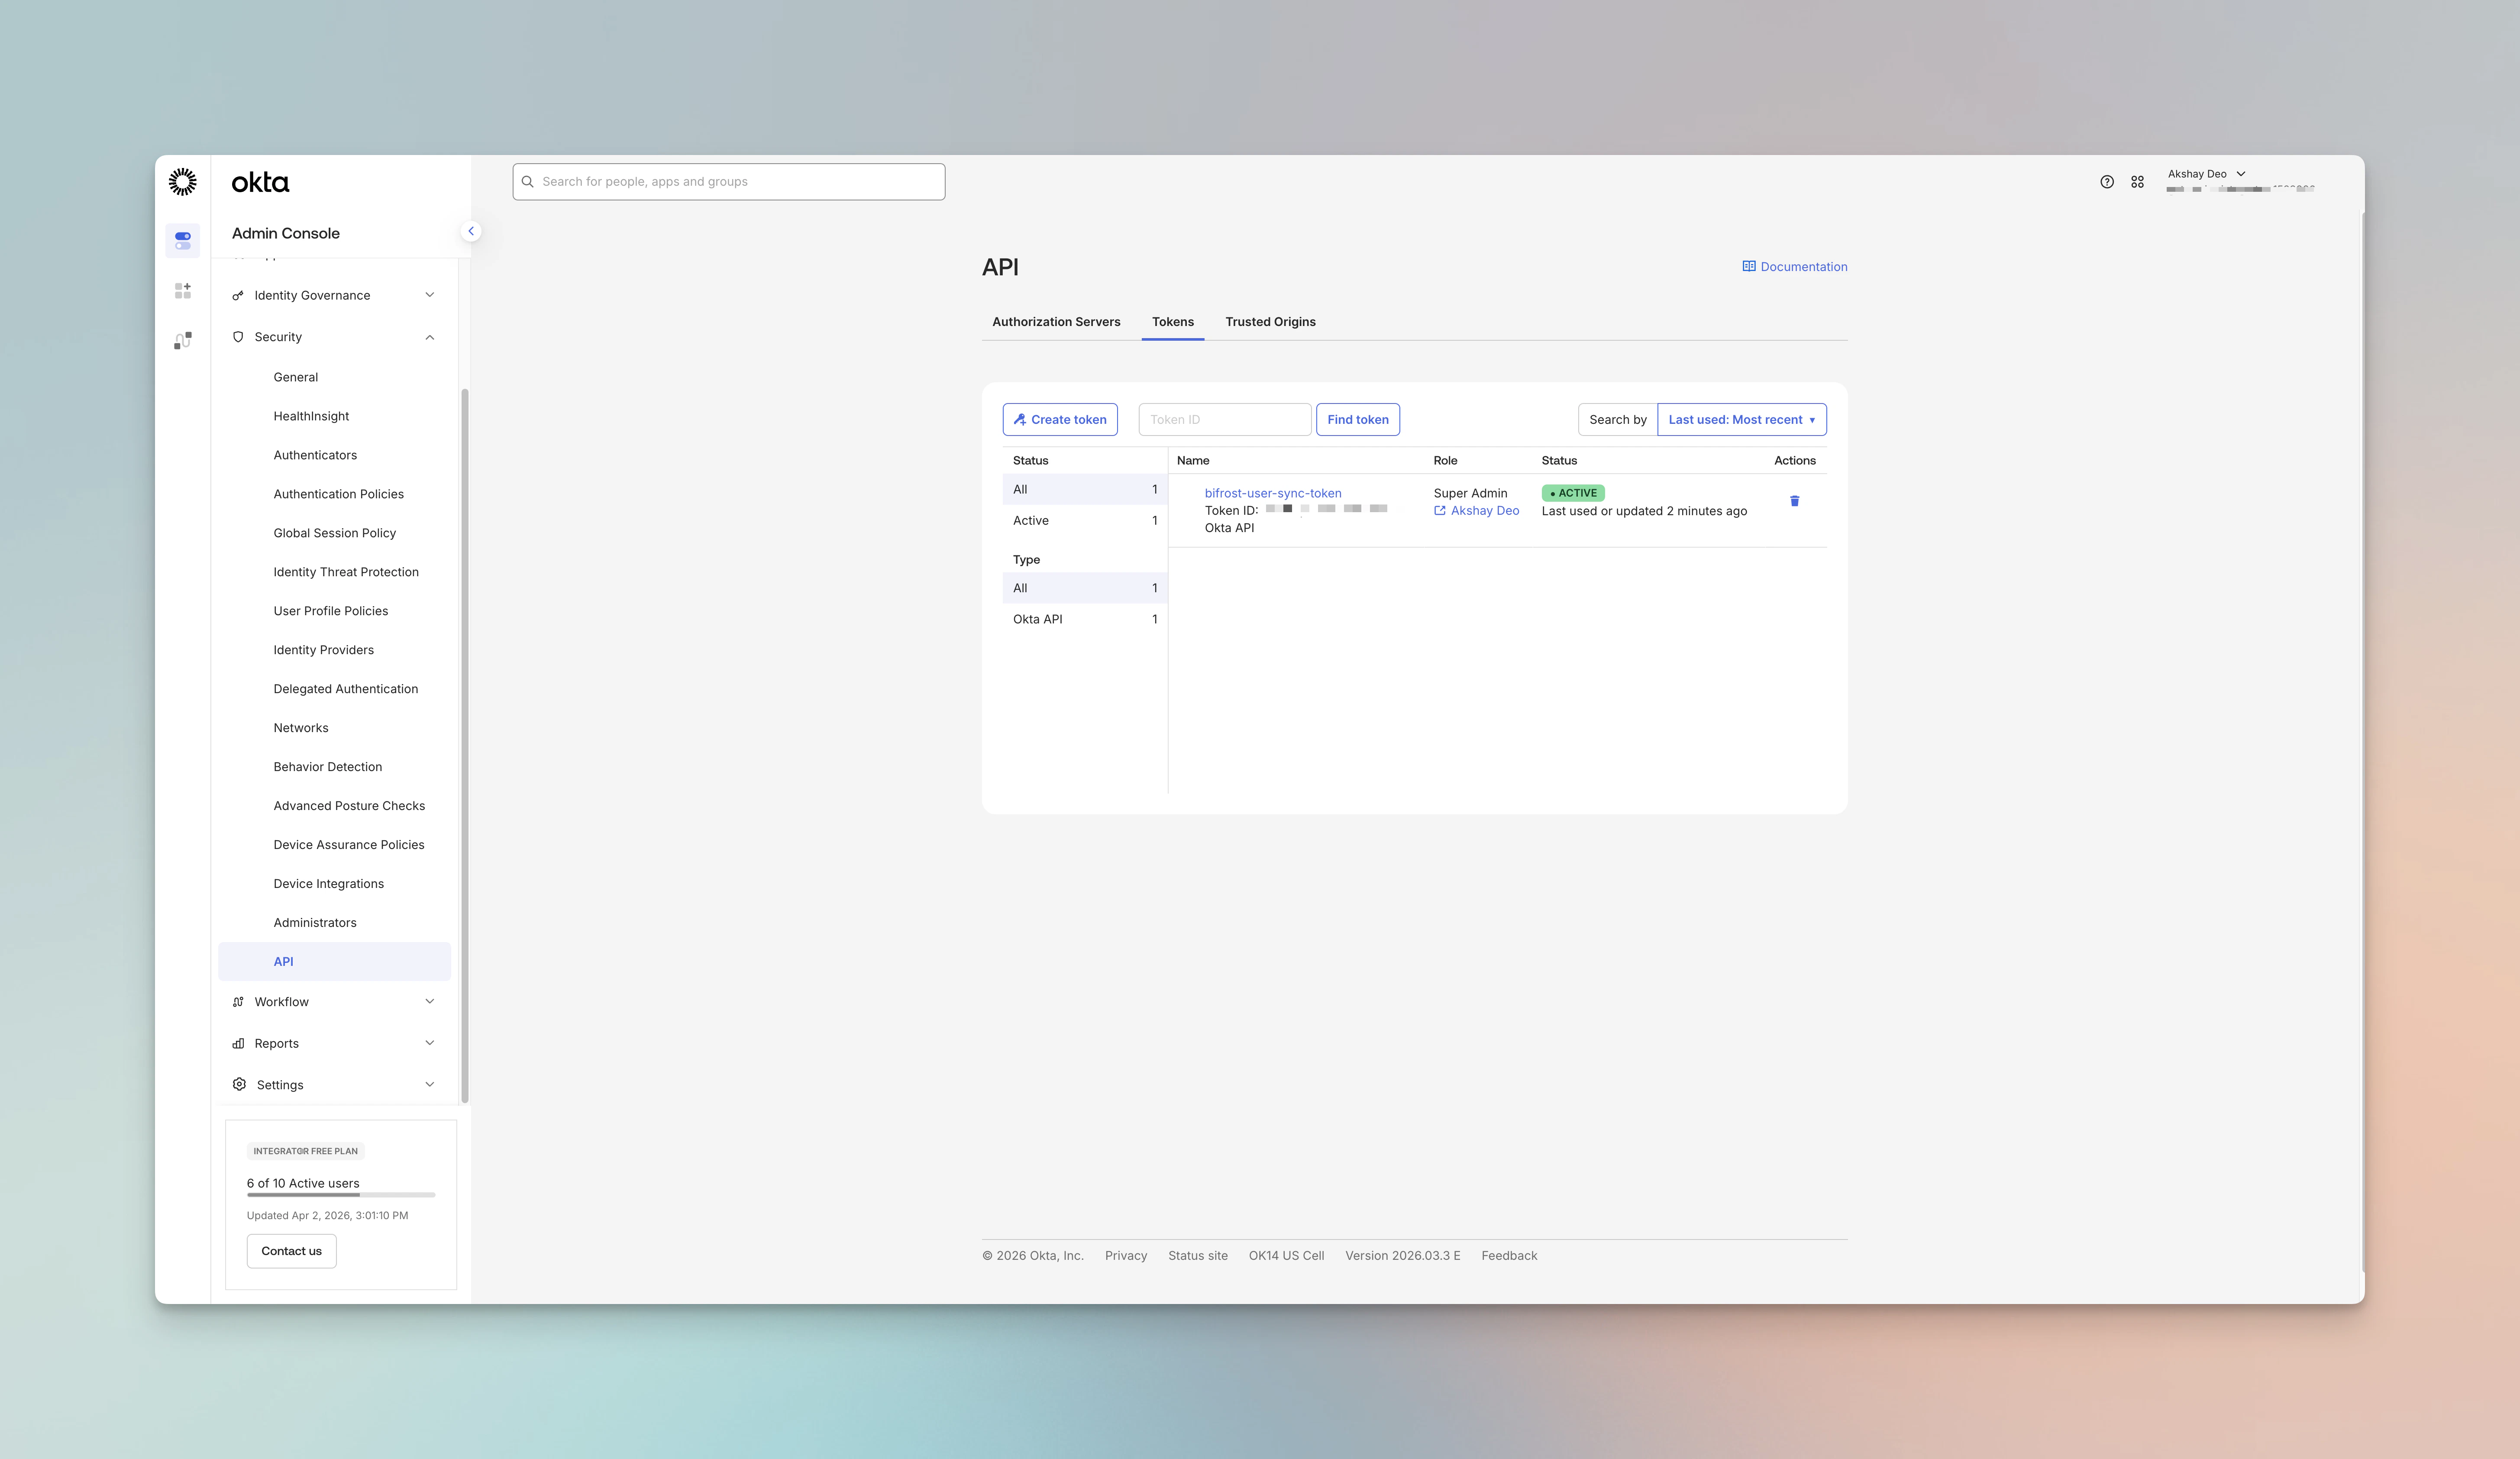The height and width of the screenshot is (1459, 2520).
Task: Open the apps grid icon near the username
Action: click(2137, 182)
